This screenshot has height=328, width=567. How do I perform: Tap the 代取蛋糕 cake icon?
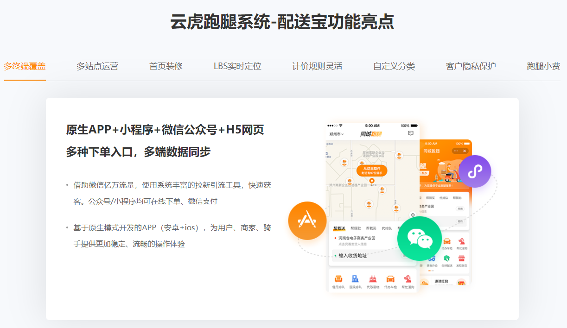click(x=373, y=279)
